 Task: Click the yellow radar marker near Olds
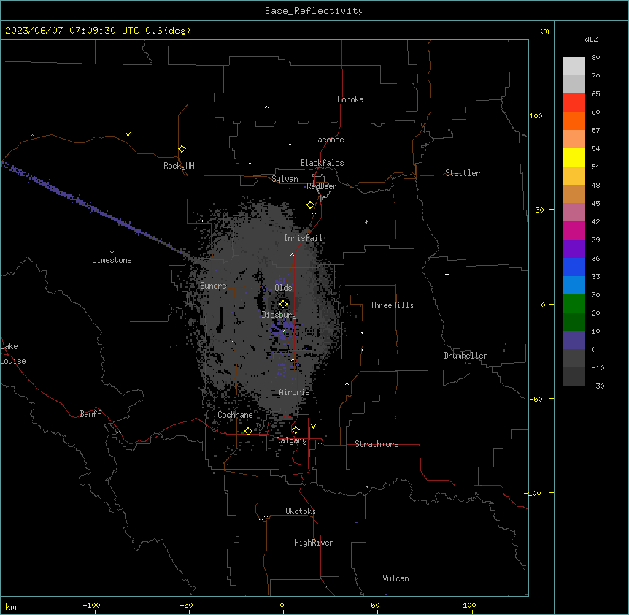click(283, 305)
